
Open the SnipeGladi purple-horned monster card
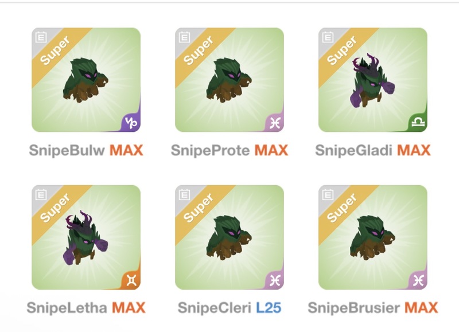pyautogui.click(x=373, y=80)
